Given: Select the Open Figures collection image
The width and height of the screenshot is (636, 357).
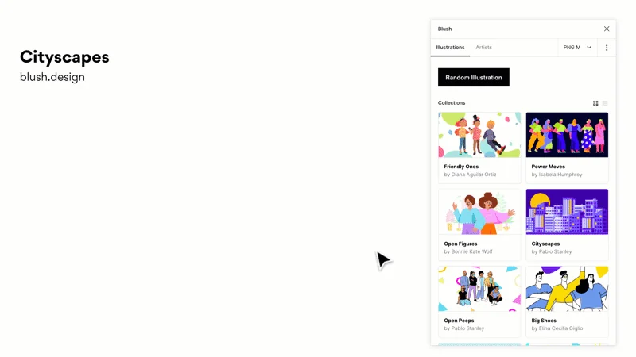Looking at the screenshot, I should [479, 212].
